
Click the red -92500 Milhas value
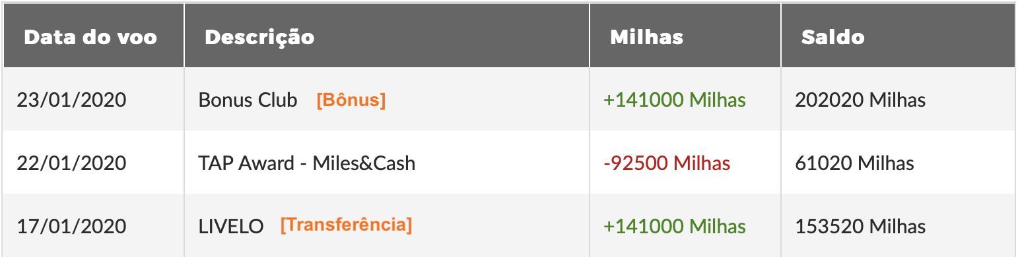[667, 163]
